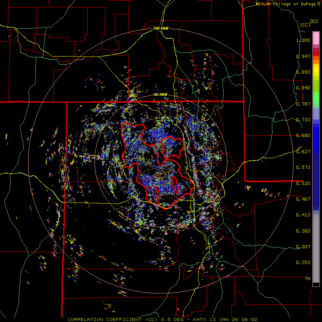Select the 0.893 legend value
This screenshot has width=322, height=322.
click(303, 72)
